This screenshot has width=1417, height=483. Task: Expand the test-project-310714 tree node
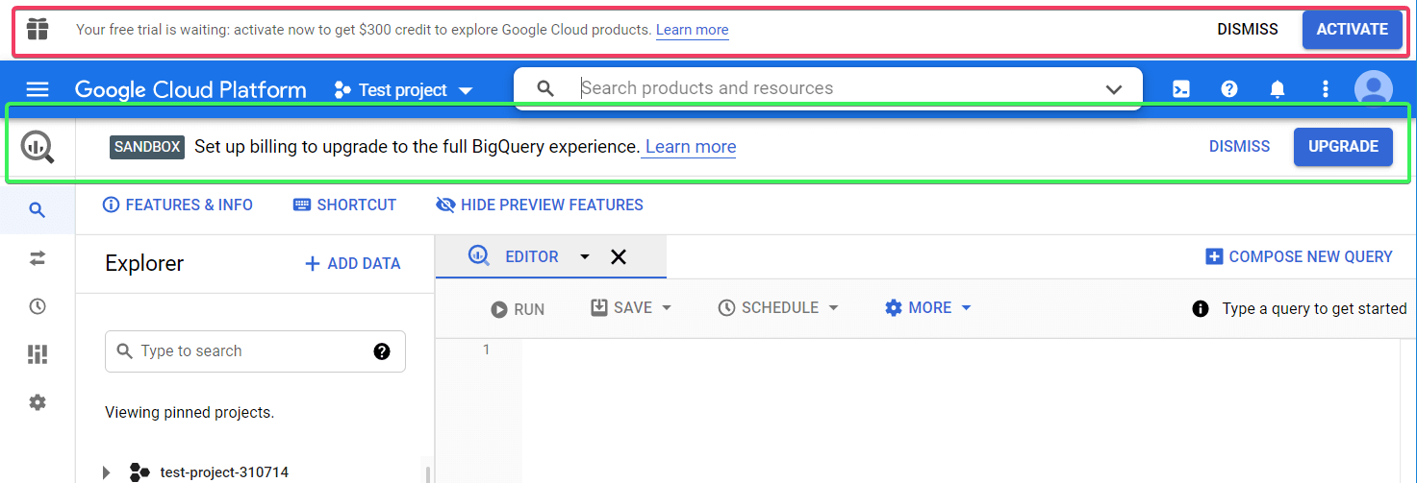107,472
